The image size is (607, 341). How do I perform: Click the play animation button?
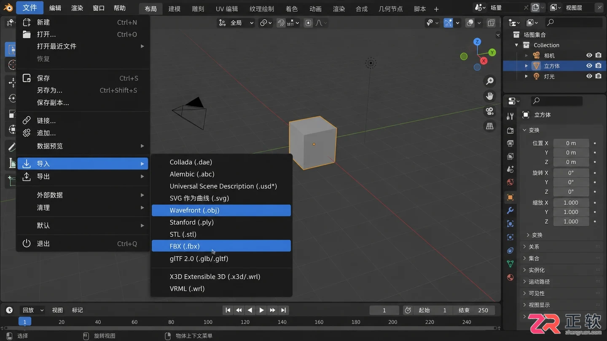(x=261, y=310)
